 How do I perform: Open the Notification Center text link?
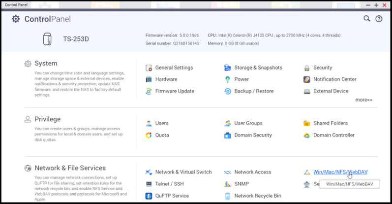[x=335, y=79]
